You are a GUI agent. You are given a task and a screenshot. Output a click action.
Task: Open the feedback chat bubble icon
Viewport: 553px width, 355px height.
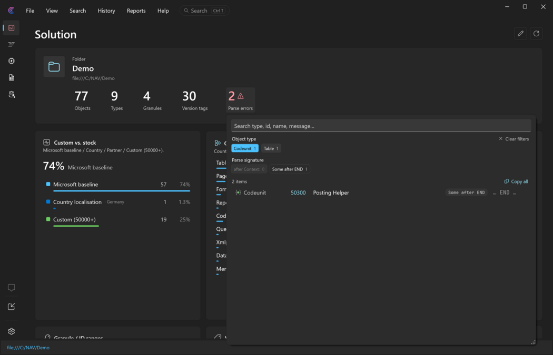(11, 288)
